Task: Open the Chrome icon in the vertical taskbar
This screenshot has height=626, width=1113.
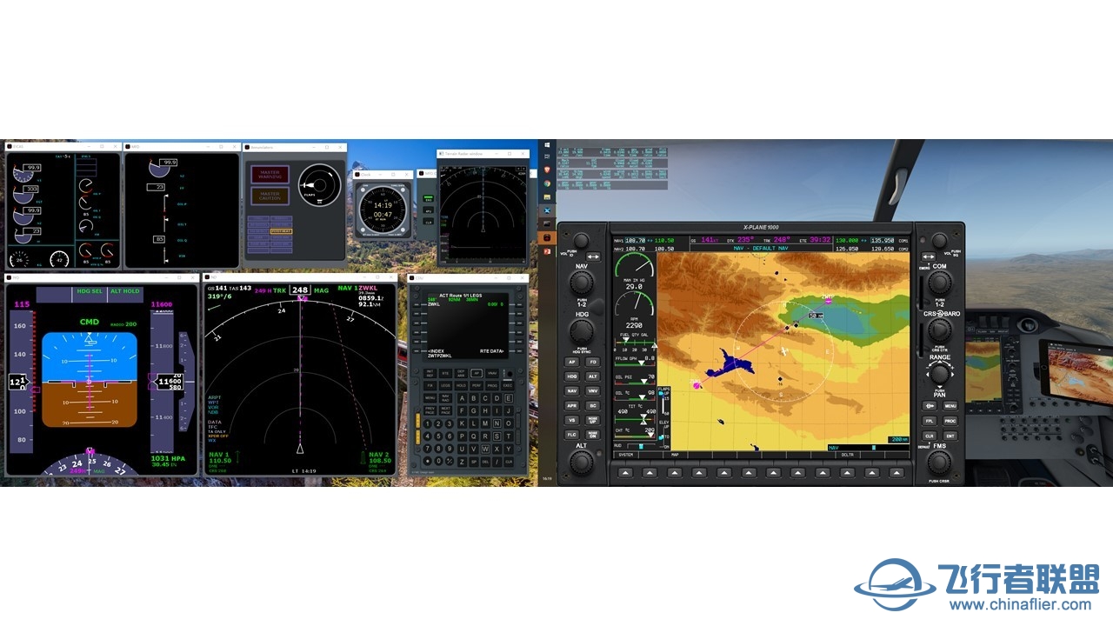Action: (x=547, y=183)
